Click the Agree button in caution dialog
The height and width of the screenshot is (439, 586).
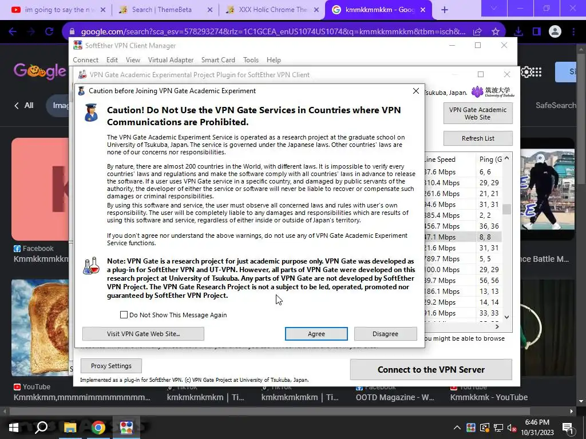[316, 334]
